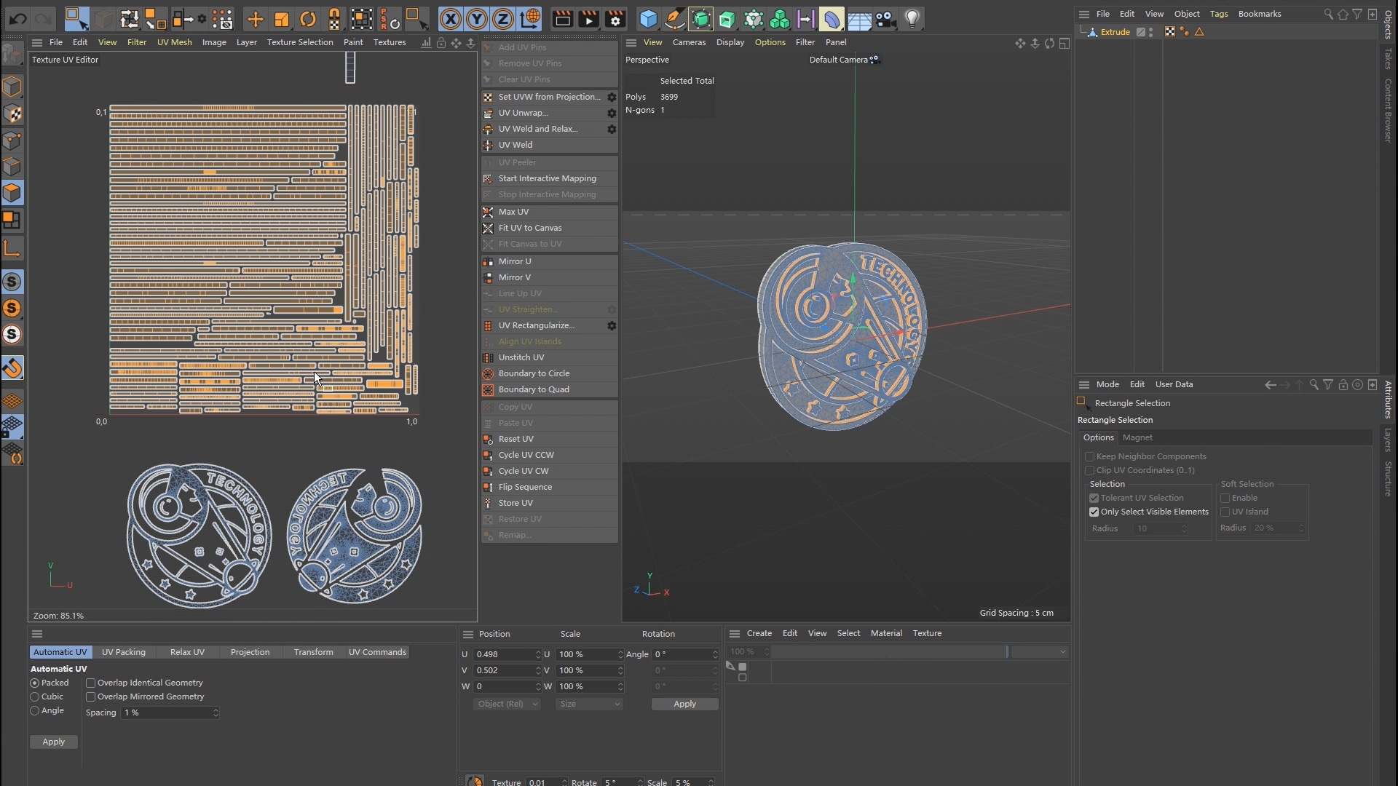
Task: Click the Undo arrow icon
Action: [x=18, y=19]
